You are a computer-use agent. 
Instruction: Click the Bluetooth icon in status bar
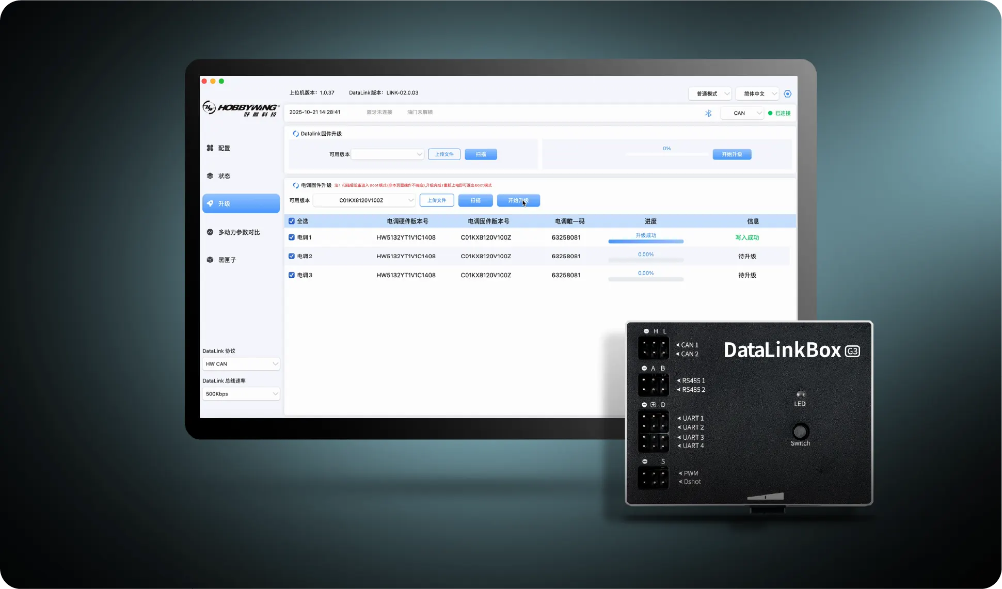[x=708, y=113]
